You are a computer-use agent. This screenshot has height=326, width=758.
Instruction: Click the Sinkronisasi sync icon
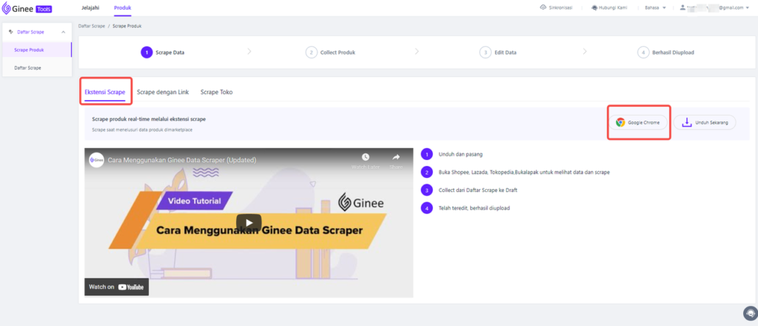tap(543, 7)
